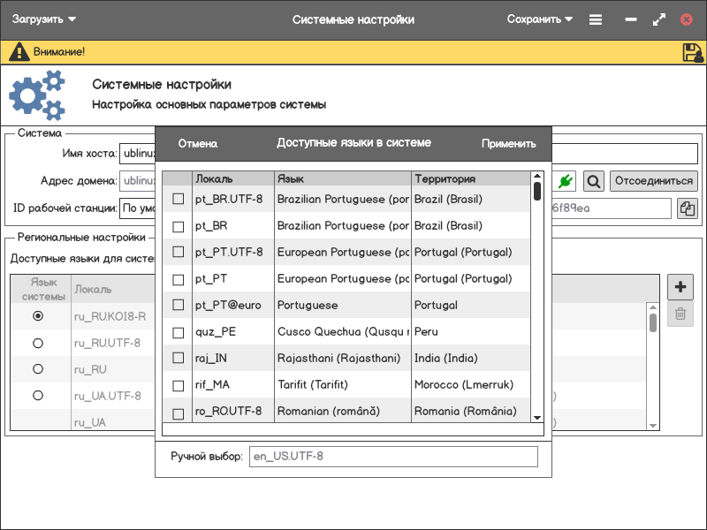This screenshot has width=707, height=530.
Task: Click the Язык column header
Action: coord(342,178)
